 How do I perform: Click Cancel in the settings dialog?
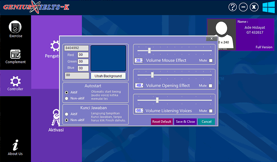206,121
